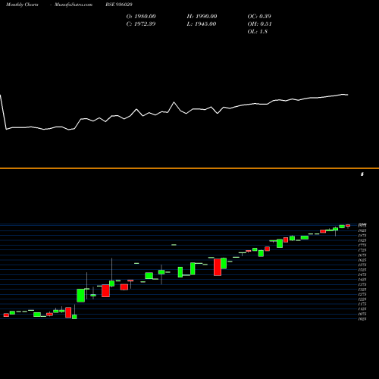379x379 pixels.
Task: Click the "Monthly Charts" title text
Action: 22,5
